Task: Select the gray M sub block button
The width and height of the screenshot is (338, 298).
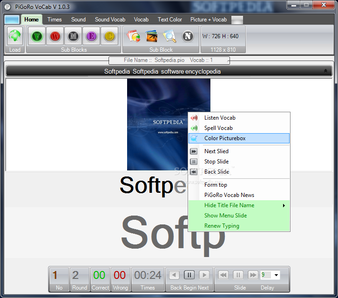Action: click(x=73, y=36)
